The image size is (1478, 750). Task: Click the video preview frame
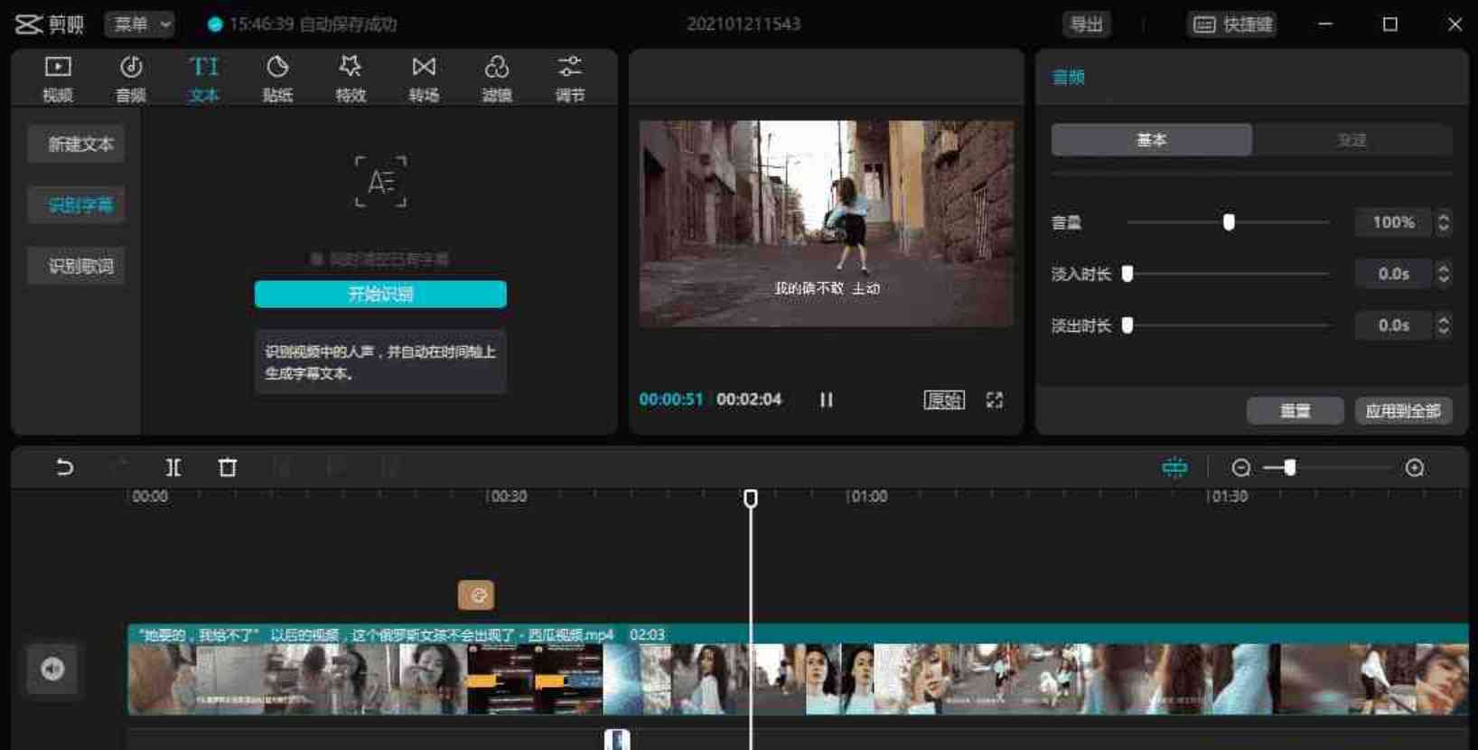(827, 223)
